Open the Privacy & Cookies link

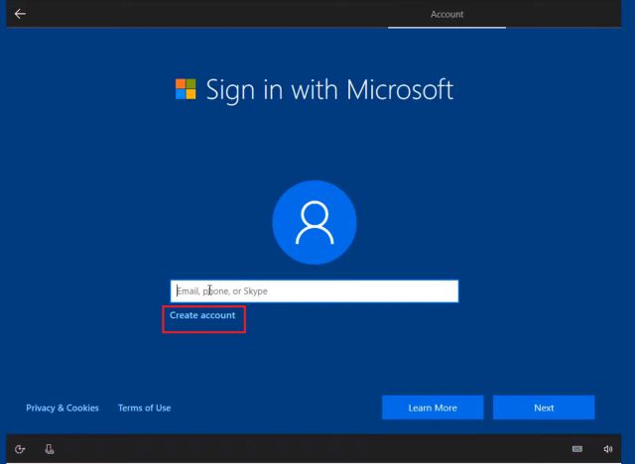point(63,407)
